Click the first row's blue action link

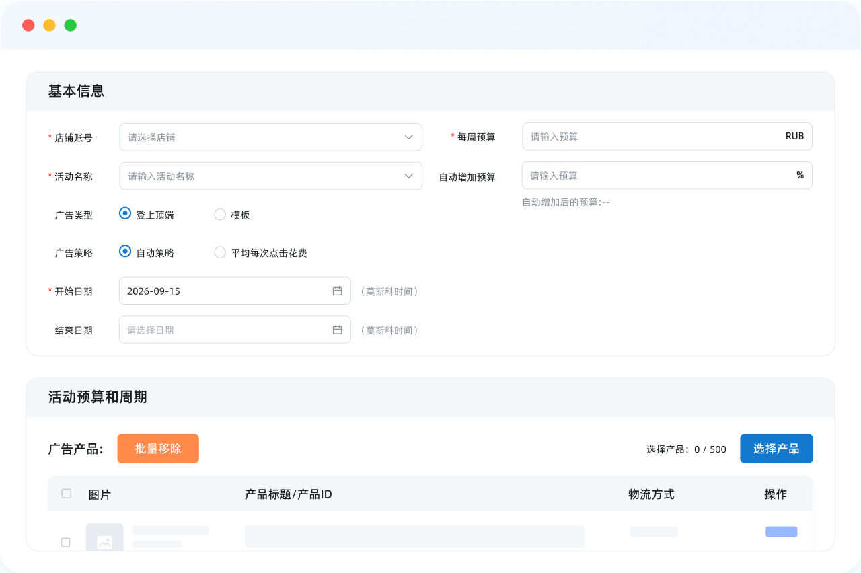(782, 532)
